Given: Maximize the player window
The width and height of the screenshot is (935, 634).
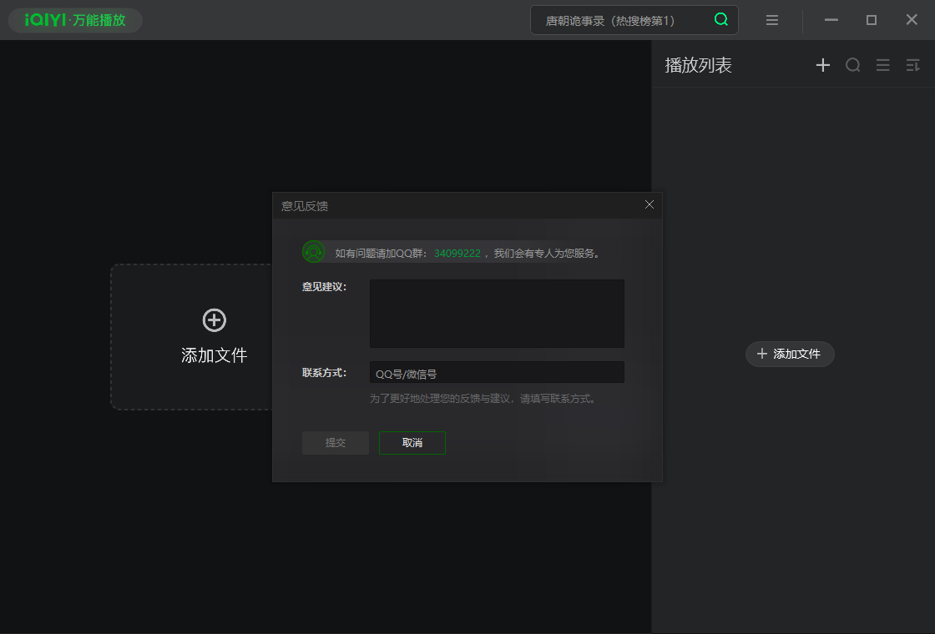Looking at the screenshot, I should (872, 20).
